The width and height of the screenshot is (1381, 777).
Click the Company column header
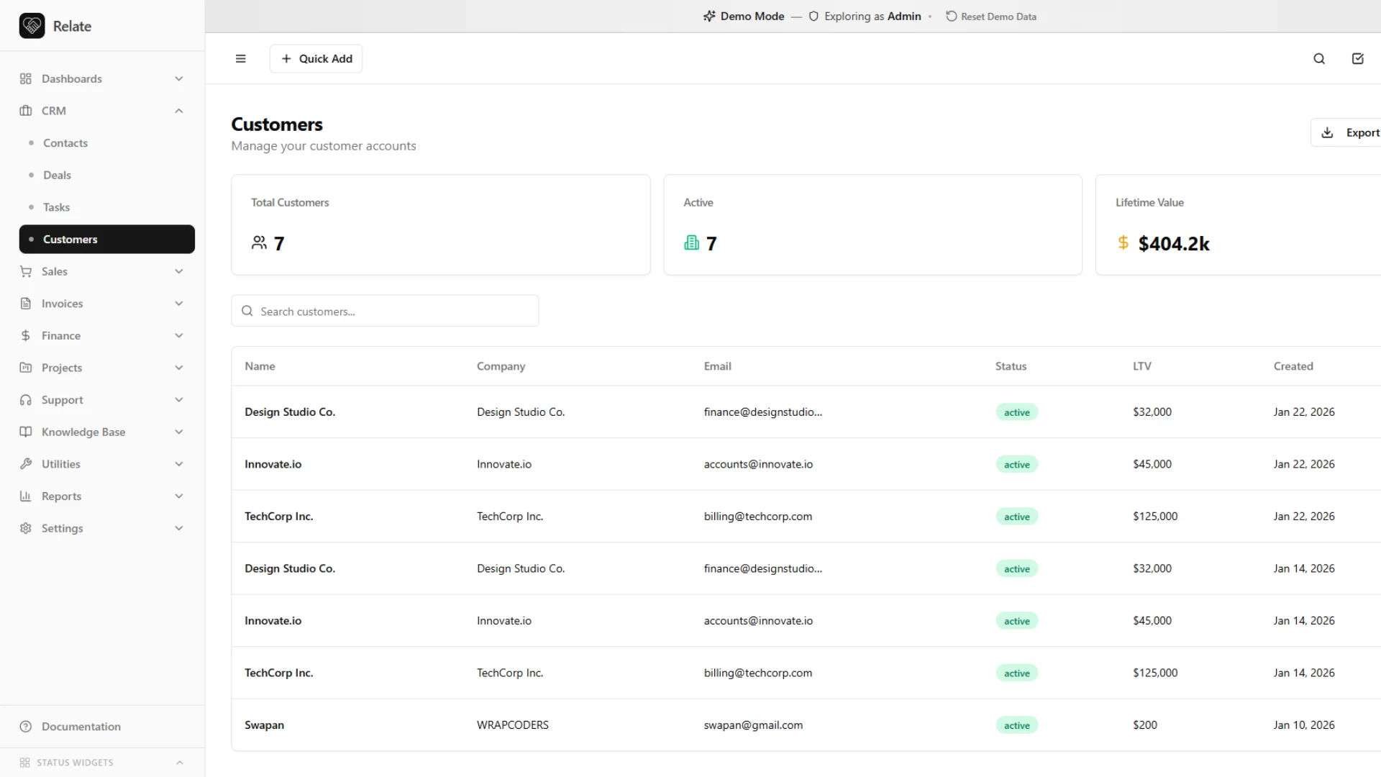click(x=501, y=366)
